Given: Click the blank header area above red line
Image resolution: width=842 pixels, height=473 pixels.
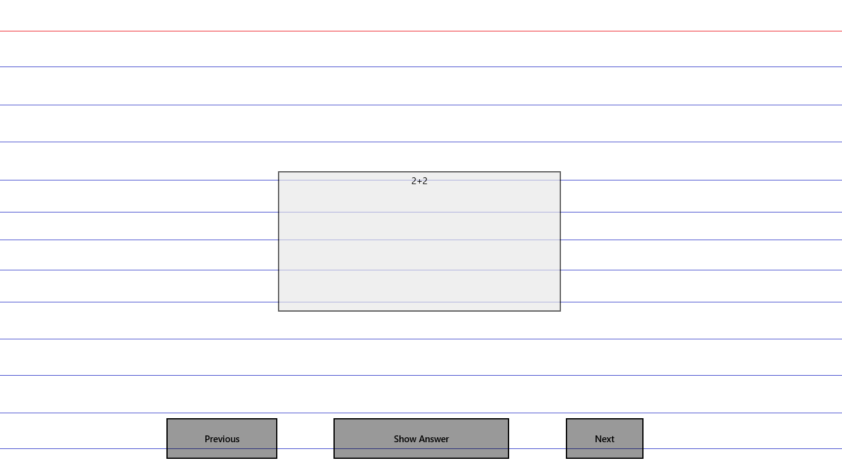Looking at the screenshot, I should [x=421, y=15].
